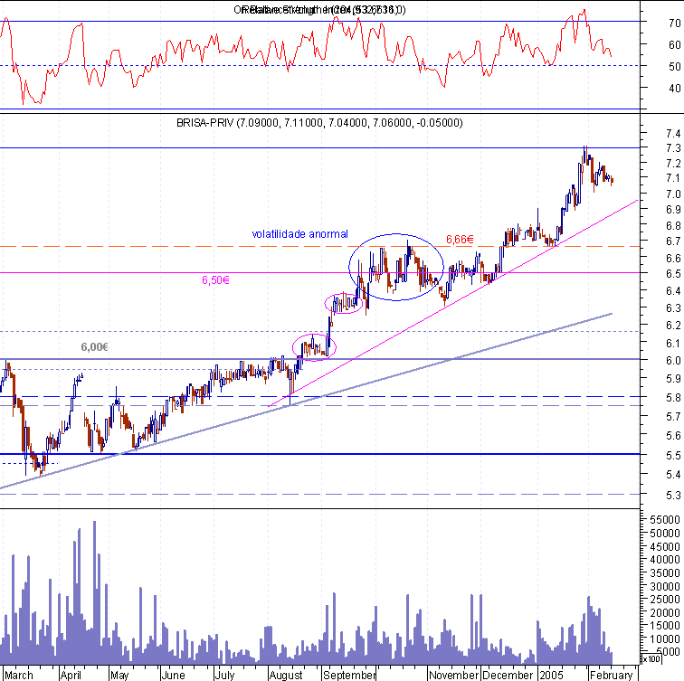Click the RSI axis value 50
Image resolution: width=684 pixels, height=681 pixels.
(674, 67)
